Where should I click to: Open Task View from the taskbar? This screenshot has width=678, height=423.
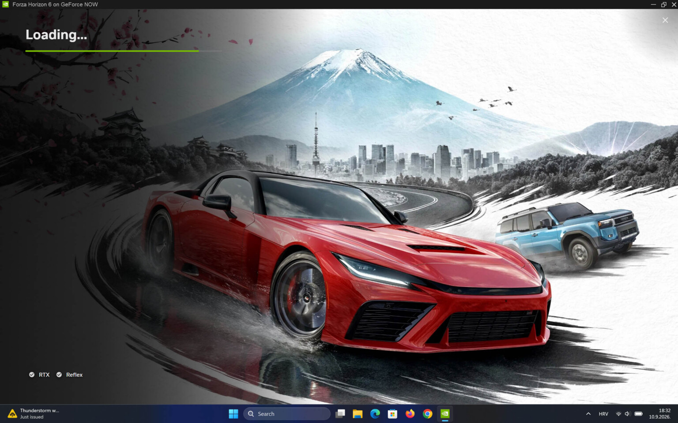pos(340,414)
